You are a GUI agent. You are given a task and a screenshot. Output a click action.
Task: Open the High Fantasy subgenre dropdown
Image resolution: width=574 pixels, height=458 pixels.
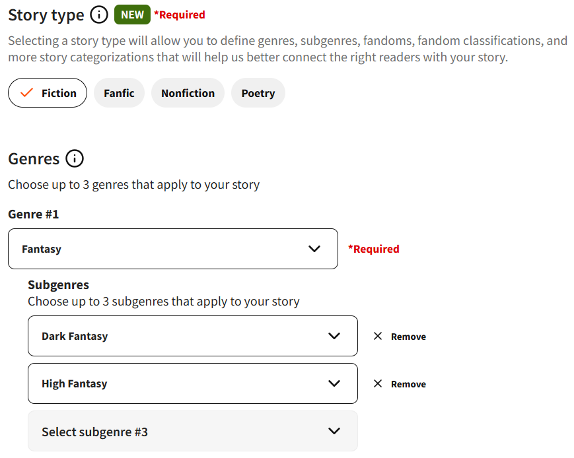point(193,383)
